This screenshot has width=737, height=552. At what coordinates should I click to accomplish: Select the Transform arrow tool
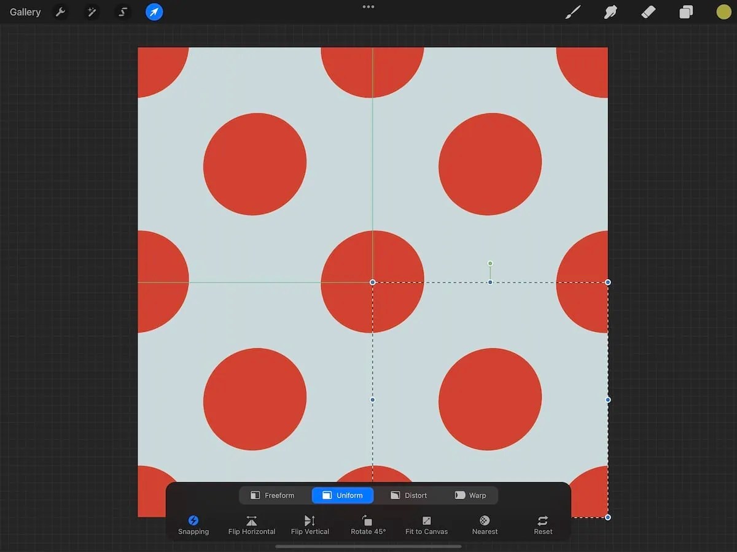click(154, 12)
